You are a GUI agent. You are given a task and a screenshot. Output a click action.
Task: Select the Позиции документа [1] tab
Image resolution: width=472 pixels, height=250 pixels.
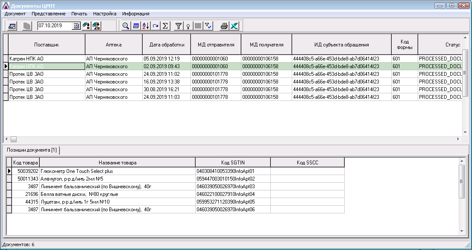pos(32,150)
